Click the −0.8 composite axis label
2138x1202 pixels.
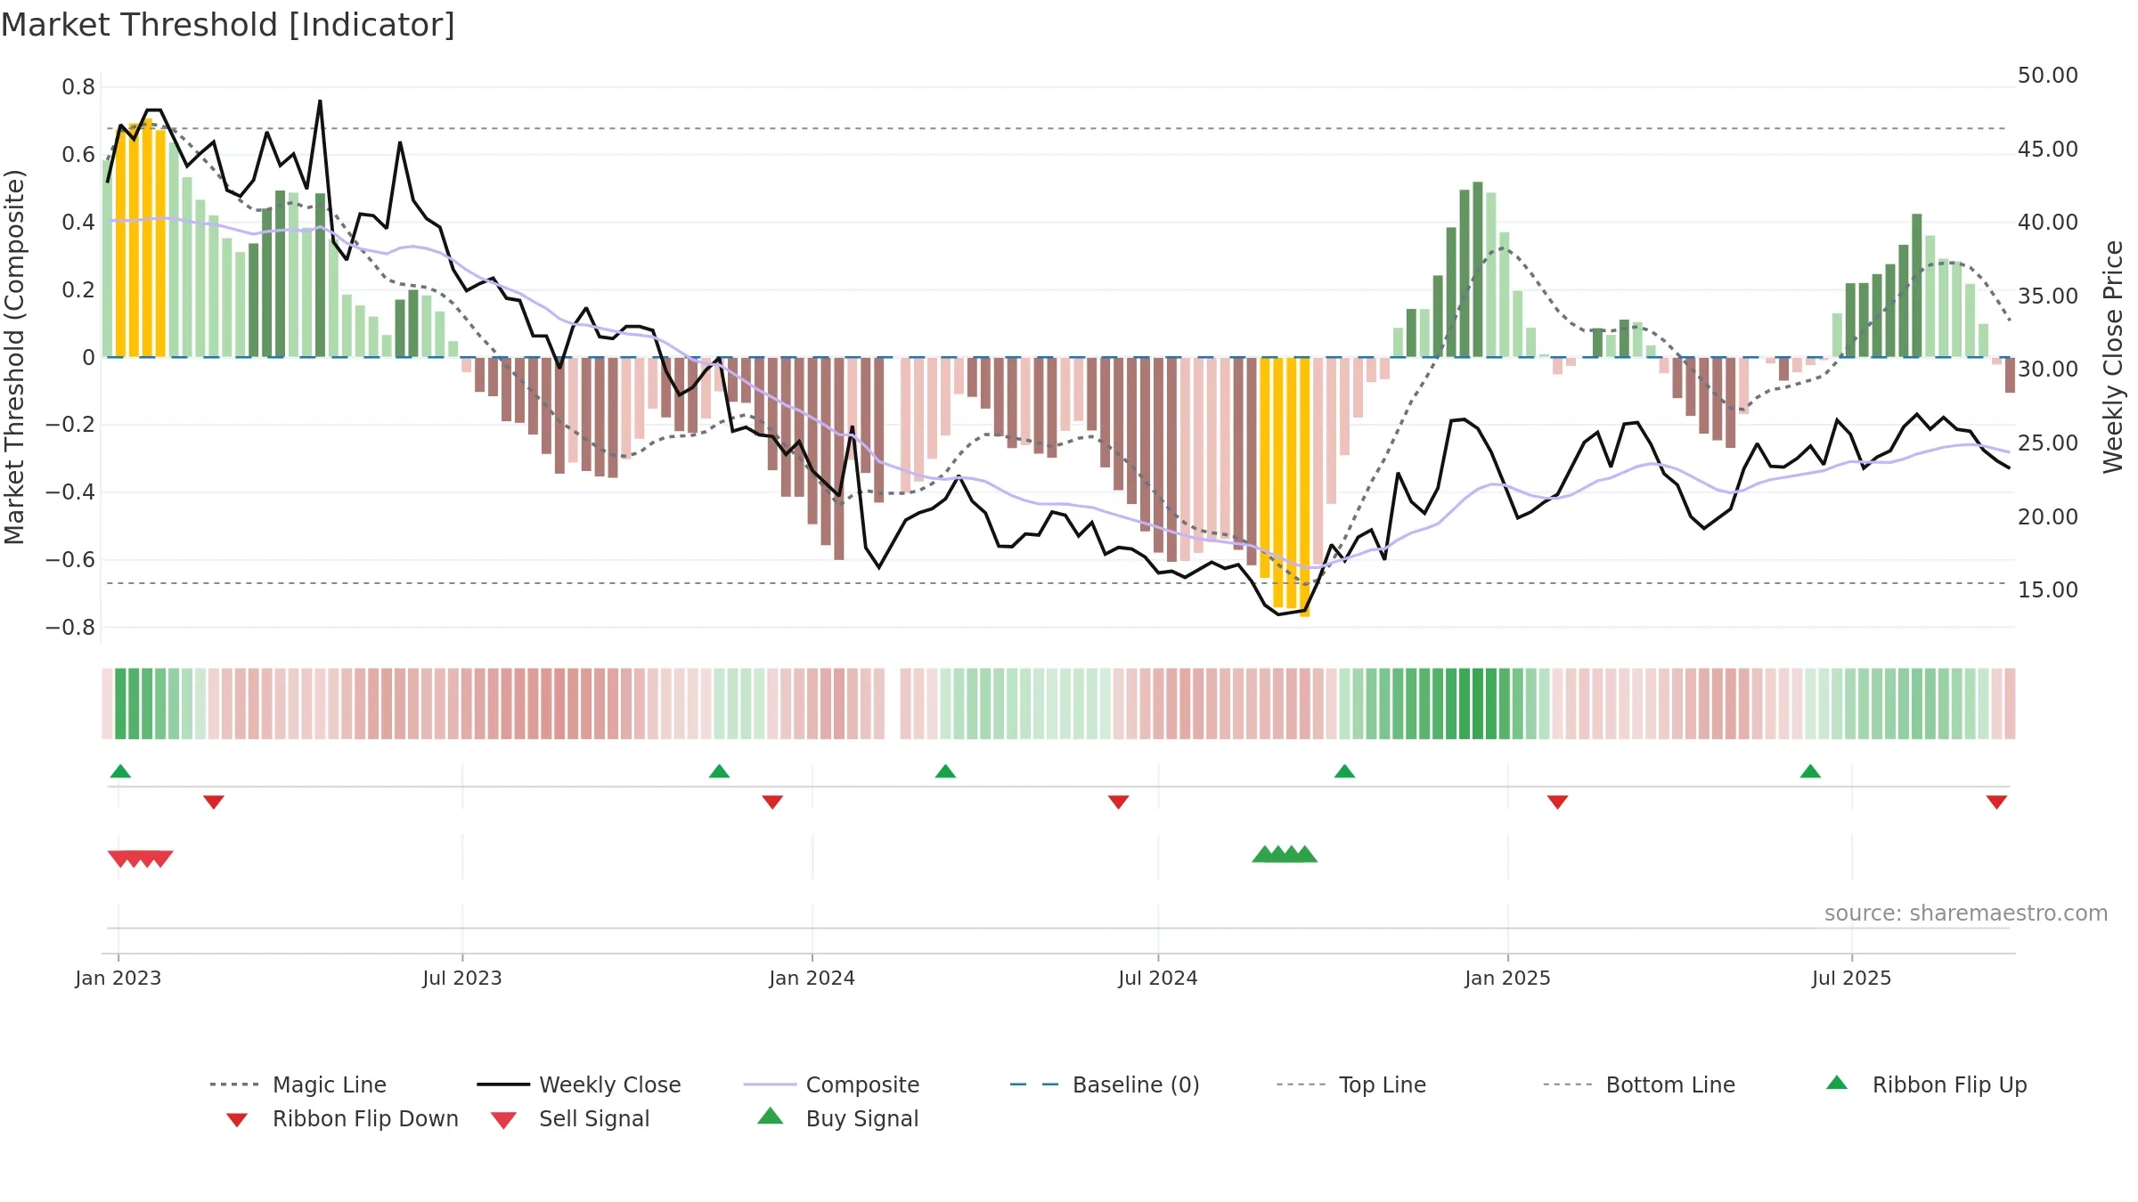[70, 628]
